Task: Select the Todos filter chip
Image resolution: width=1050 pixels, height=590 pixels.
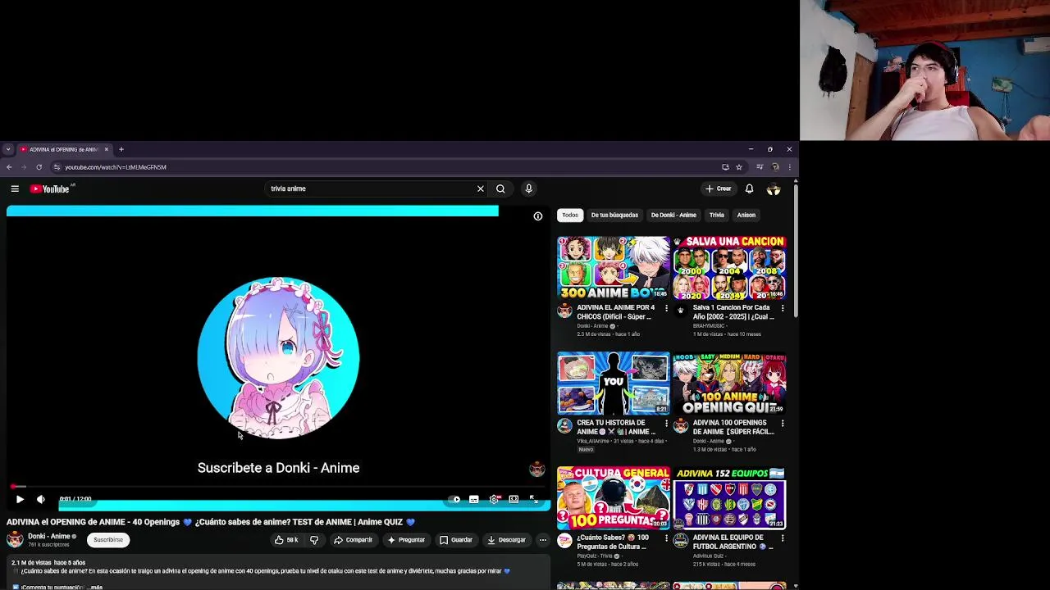Action: [x=570, y=215]
